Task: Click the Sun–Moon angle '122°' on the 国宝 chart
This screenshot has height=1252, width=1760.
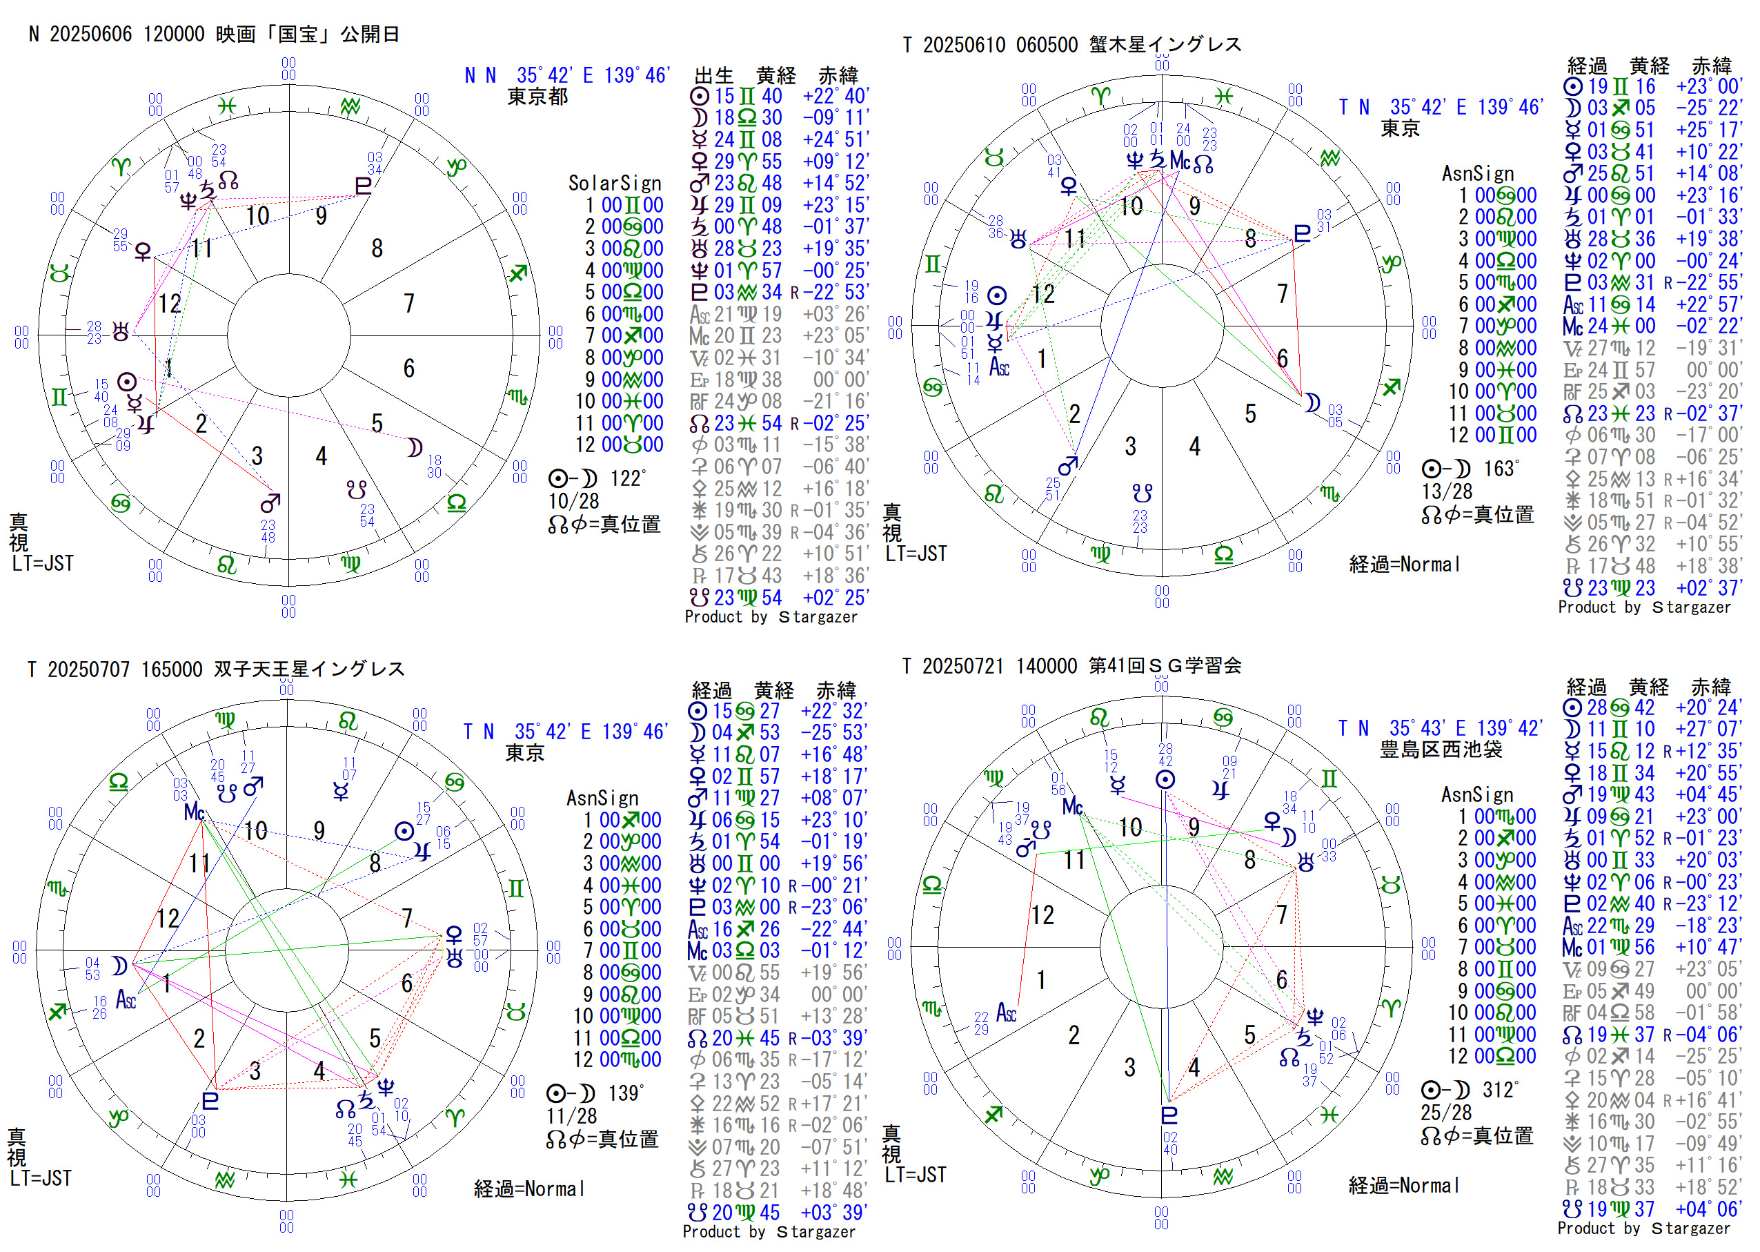Action: [628, 479]
